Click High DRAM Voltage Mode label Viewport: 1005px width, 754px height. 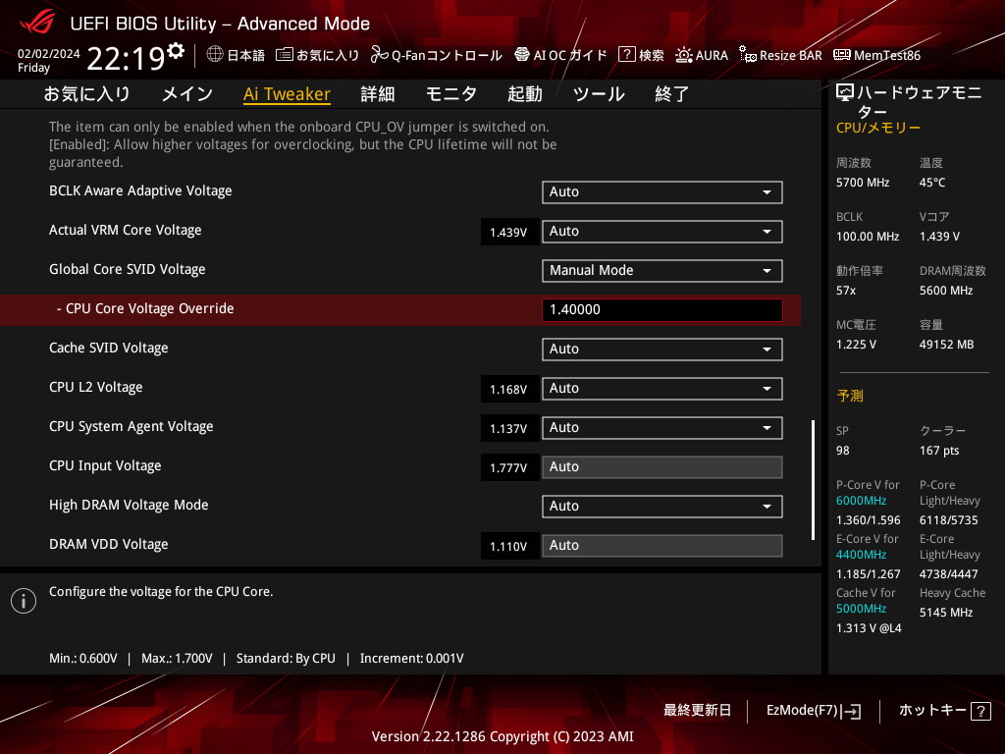pyautogui.click(x=129, y=506)
